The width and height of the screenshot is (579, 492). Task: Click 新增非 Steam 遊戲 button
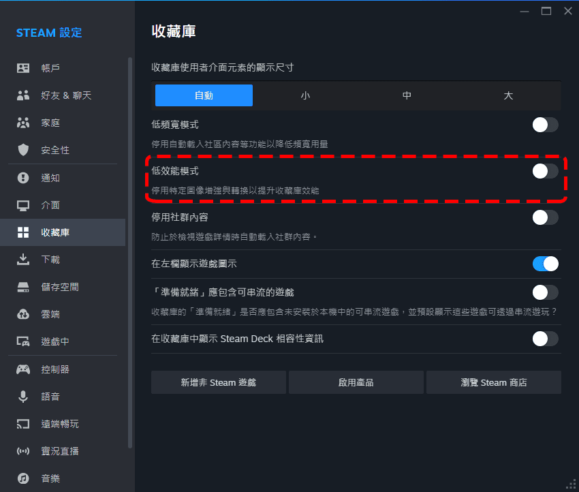218,382
